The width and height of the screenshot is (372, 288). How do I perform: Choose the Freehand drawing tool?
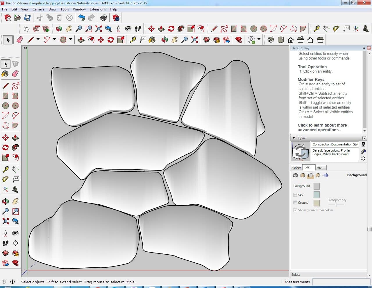(x=224, y=28)
